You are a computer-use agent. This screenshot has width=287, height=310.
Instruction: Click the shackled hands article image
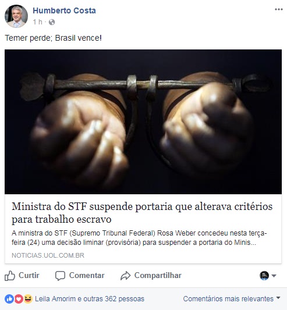click(143, 122)
